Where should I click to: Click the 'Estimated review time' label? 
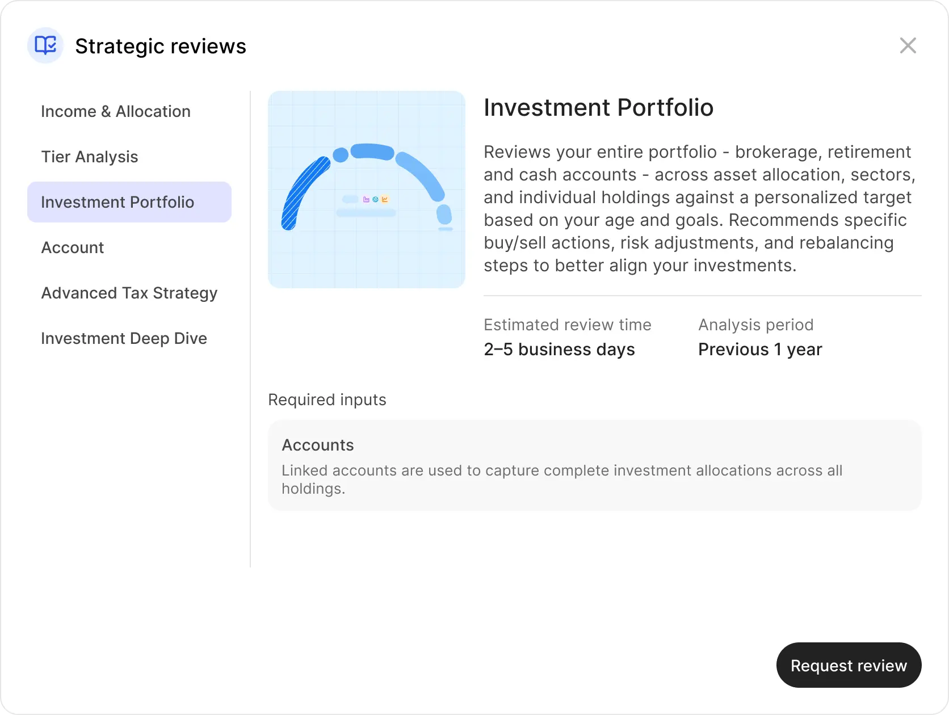(x=567, y=325)
